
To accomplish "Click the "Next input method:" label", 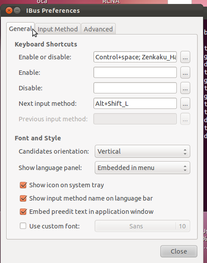I will point(47,104).
